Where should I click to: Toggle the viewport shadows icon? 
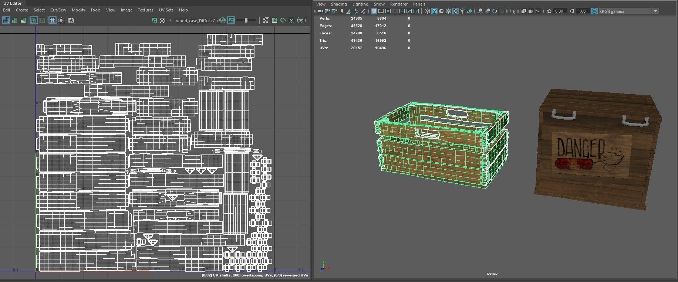(469, 11)
